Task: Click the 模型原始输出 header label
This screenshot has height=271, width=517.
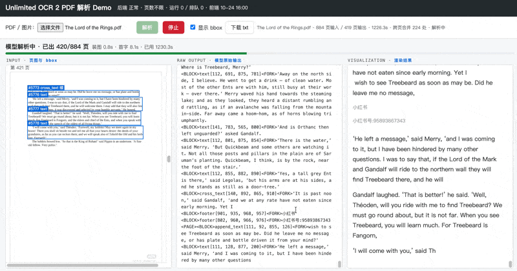Action: point(228,60)
